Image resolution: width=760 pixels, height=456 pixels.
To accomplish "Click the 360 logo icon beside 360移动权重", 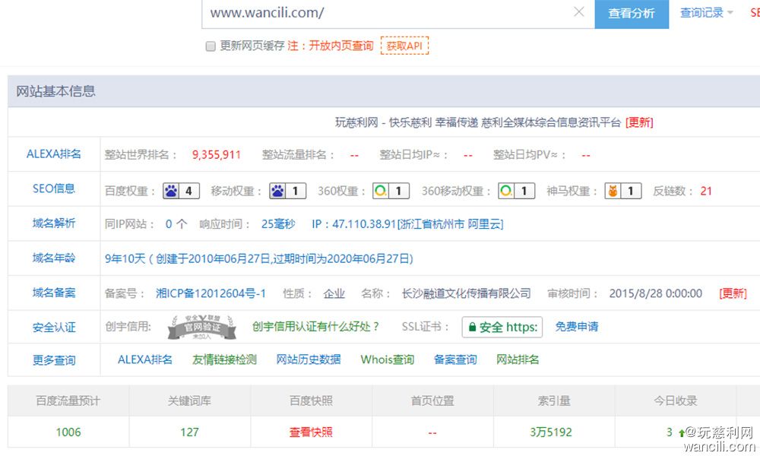I will pos(506,191).
